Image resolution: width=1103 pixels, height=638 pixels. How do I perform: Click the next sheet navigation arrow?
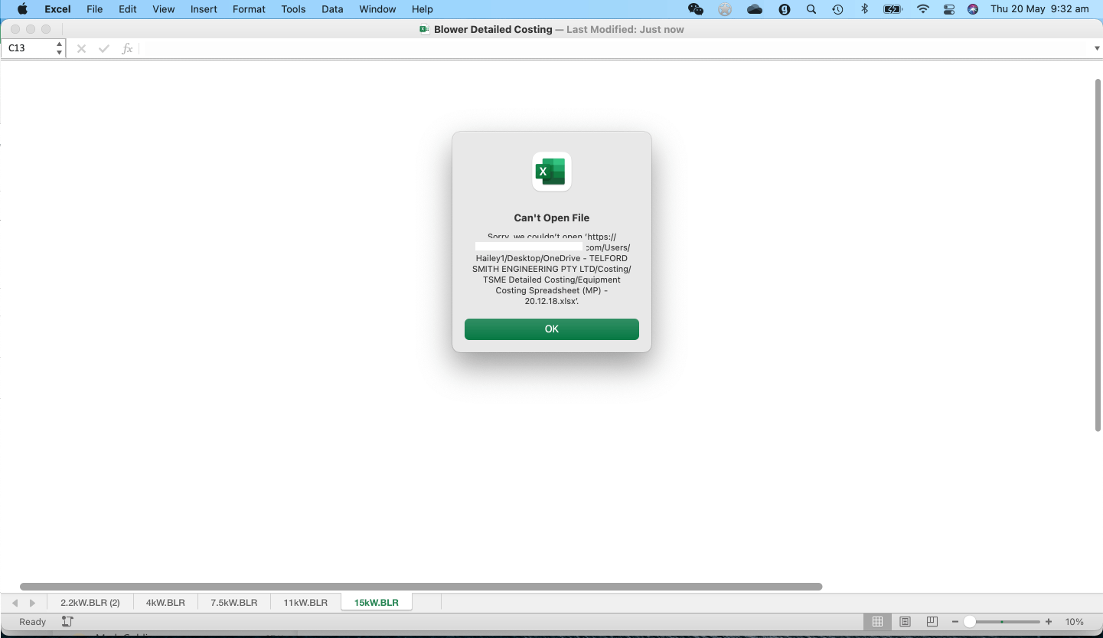[32, 603]
